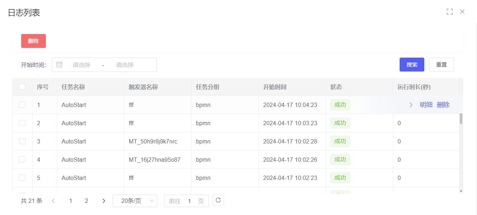The height and width of the screenshot is (215, 477).
Task: Open the start date picker field
Action: point(81,65)
